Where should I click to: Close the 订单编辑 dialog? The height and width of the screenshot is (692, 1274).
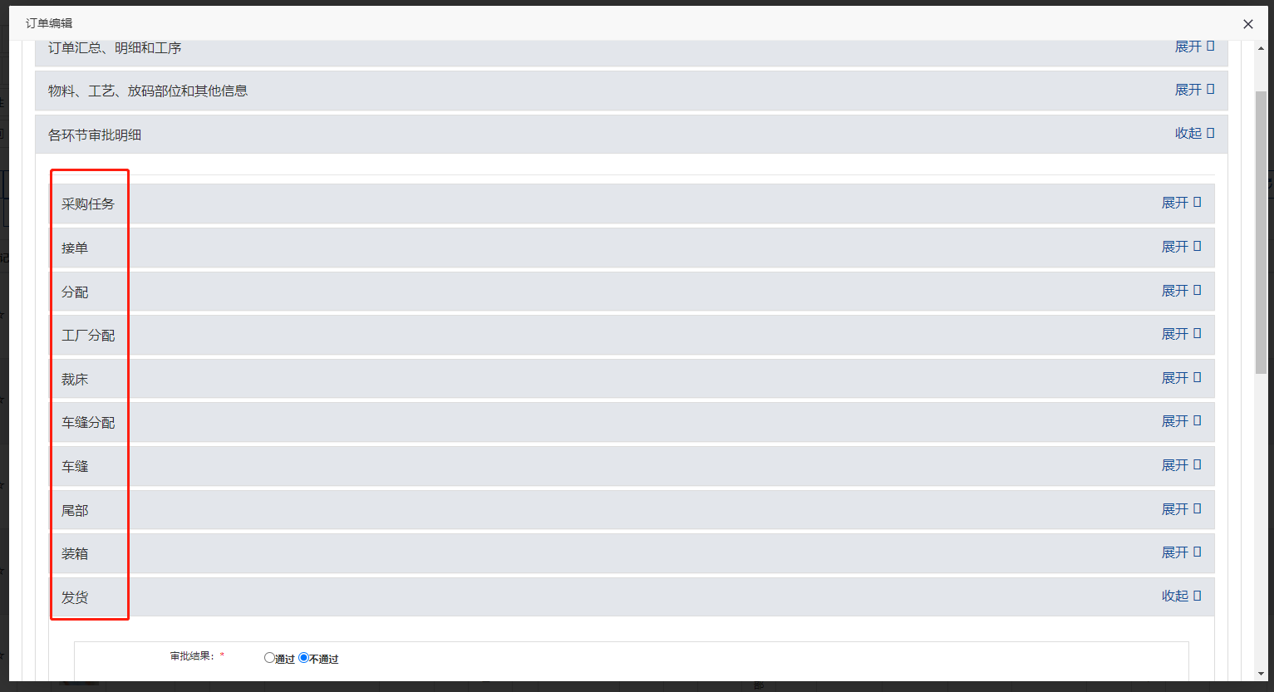coord(1247,24)
